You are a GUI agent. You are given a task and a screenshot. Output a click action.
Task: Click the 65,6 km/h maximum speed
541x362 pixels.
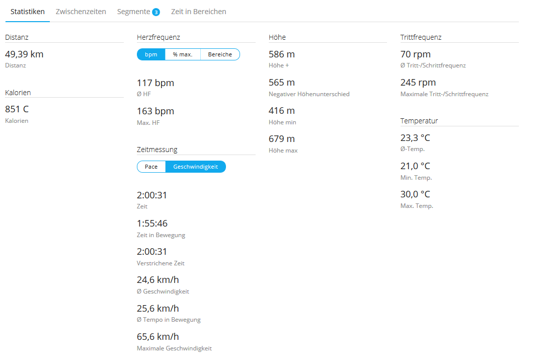point(158,336)
